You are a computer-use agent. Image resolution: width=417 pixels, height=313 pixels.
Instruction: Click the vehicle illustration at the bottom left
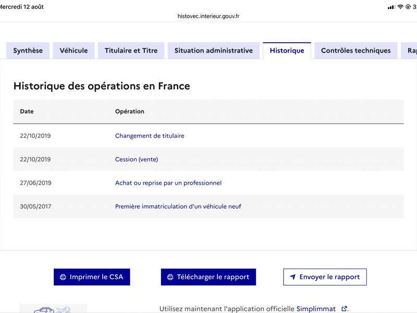(53, 309)
